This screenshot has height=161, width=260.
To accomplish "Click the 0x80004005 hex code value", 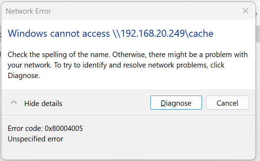I will tap(64, 128).
